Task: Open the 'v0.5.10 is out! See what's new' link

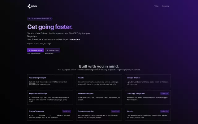Action: 40,19
